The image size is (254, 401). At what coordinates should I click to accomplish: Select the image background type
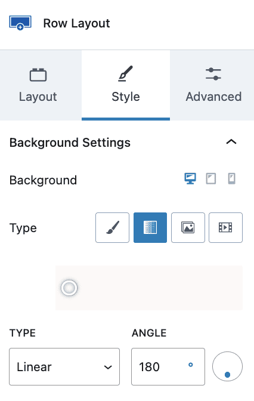pos(188,227)
